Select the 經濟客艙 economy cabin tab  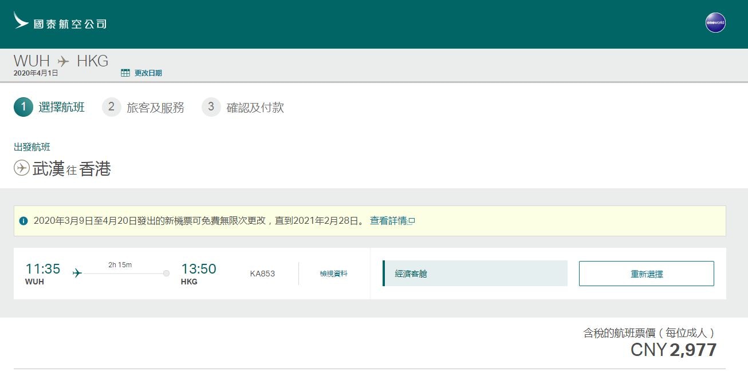[475, 274]
